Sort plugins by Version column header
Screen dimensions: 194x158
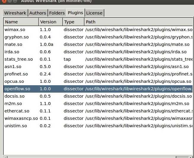click(51, 22)
